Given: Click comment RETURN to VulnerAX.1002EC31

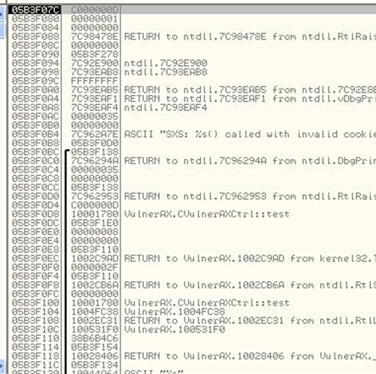Looking at the screenshot, I should coord(250,321).
